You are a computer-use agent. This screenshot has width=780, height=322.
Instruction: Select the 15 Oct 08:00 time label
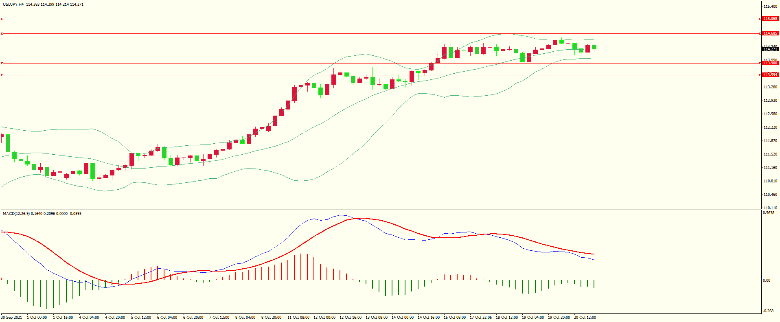[x=455, y=318]
